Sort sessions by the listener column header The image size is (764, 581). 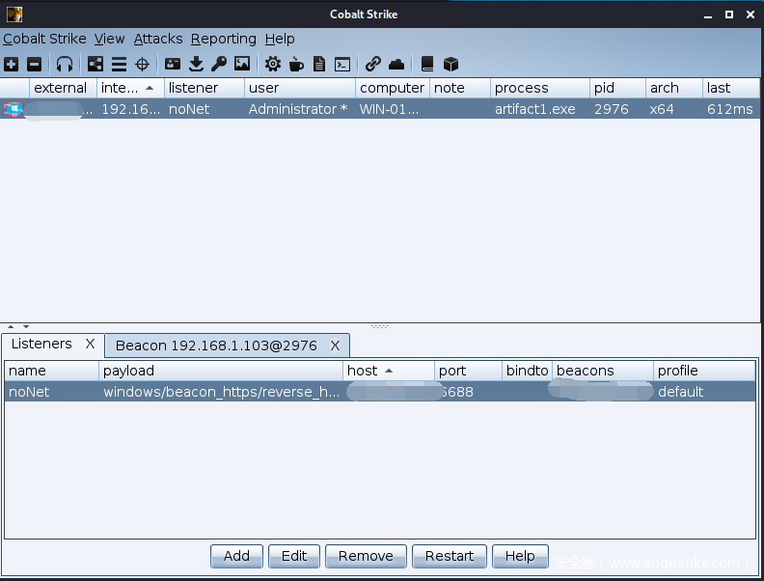[x=205, y=88]
